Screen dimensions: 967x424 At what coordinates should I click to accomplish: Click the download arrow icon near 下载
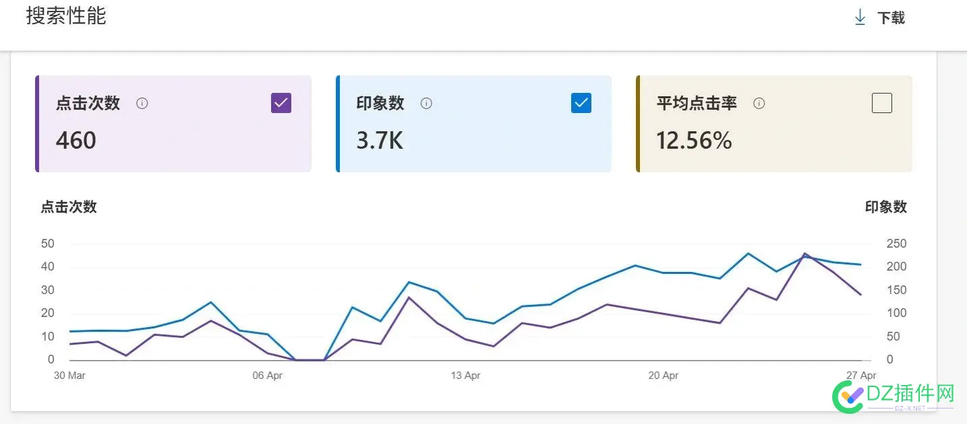(860, 17)
